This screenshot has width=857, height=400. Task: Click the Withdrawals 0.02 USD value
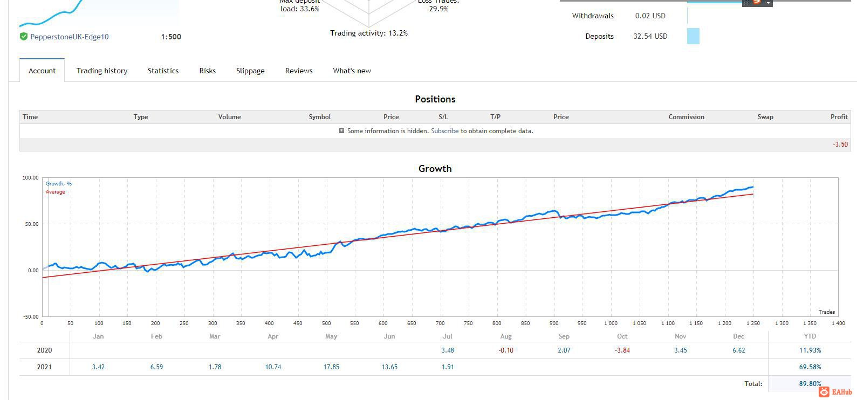[x=650, y=16]
